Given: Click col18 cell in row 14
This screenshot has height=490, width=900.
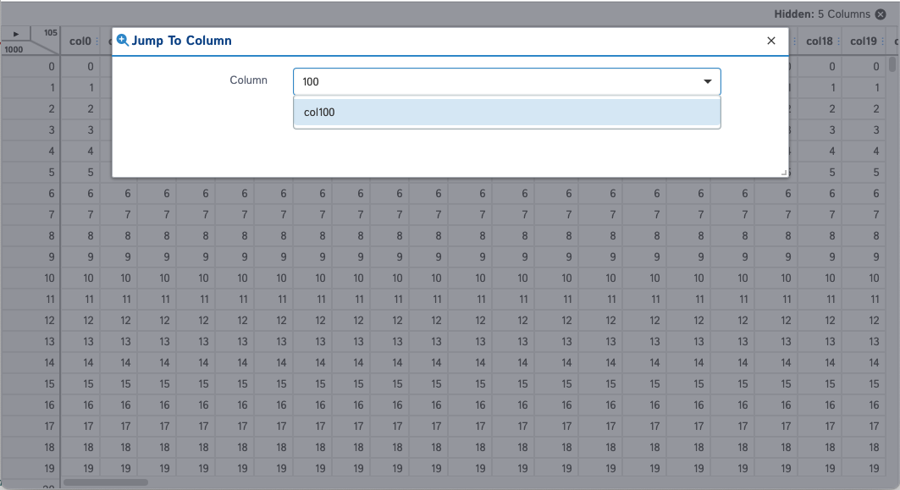Looking at the screenshot, I should coord(820,362).
